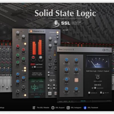Click the Bus Compressor 2 title text
This screenshot has height=114, width=114.
(66, 50)
